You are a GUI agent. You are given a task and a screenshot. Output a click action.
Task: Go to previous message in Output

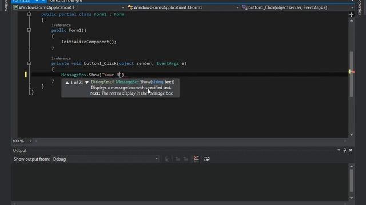tap(177, 159)
